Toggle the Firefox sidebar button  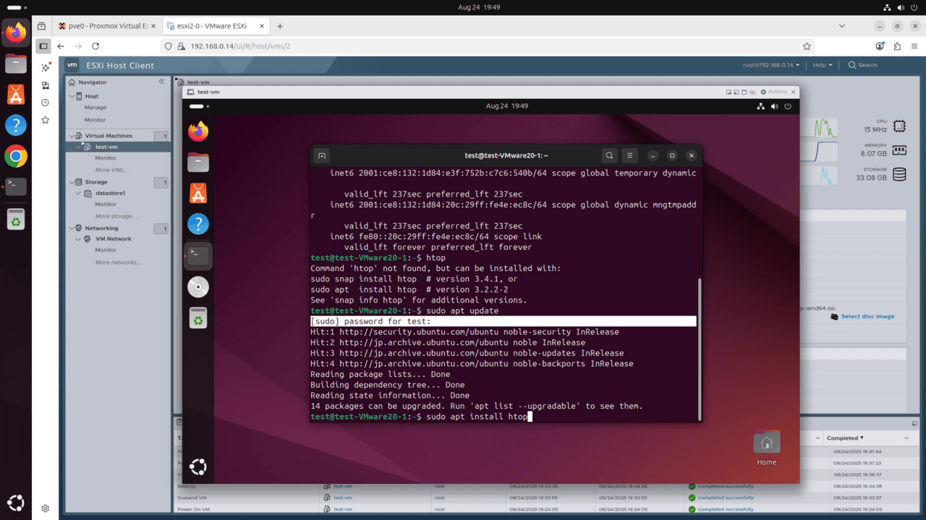tap(43, 46)
